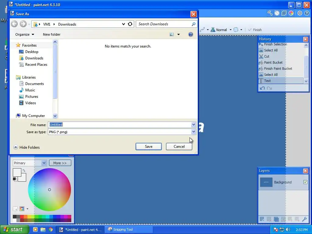Click the volume icon in system tray
Image resolution: width=312 pixels, height=234 pixels.
(288, 230)
